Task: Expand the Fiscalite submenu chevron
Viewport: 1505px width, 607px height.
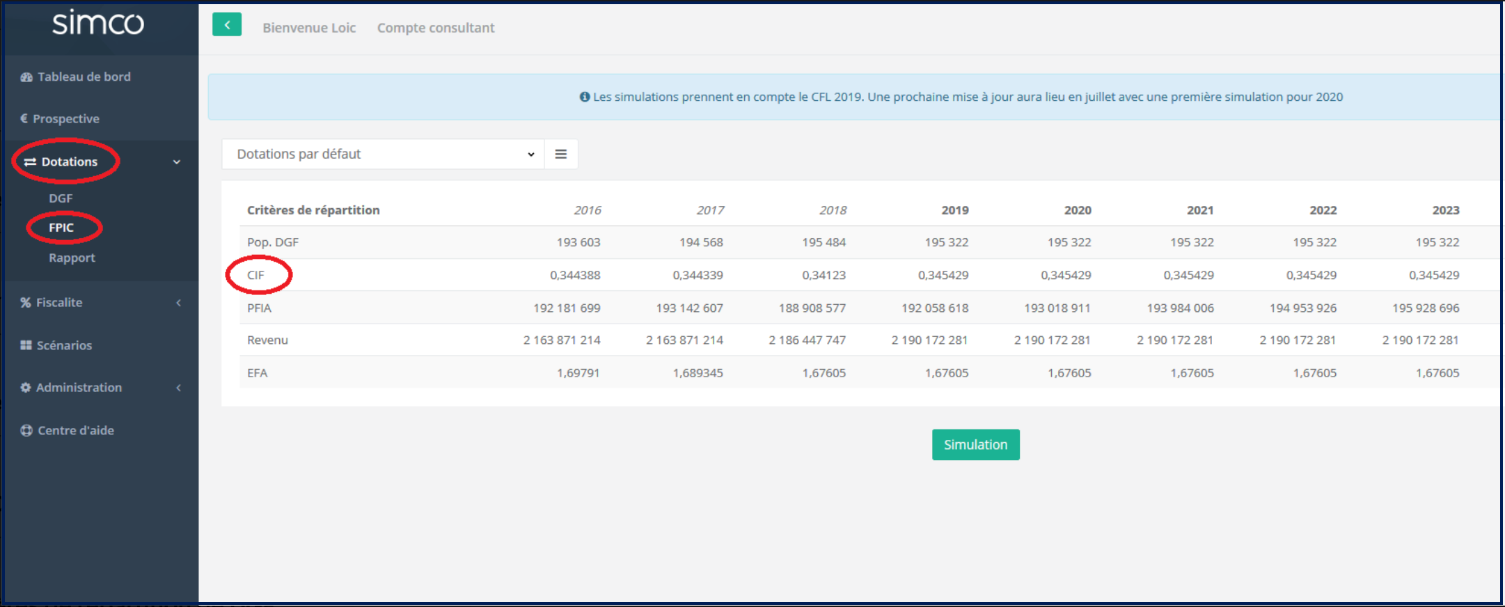Action: pos(179,303)
